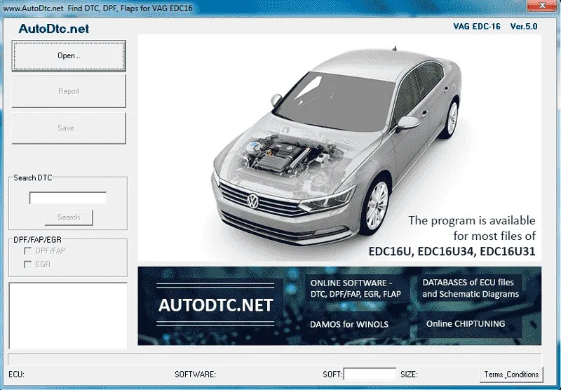Click the empty results list box
Screen dimensions: 561x390
(x=68, y=316)
